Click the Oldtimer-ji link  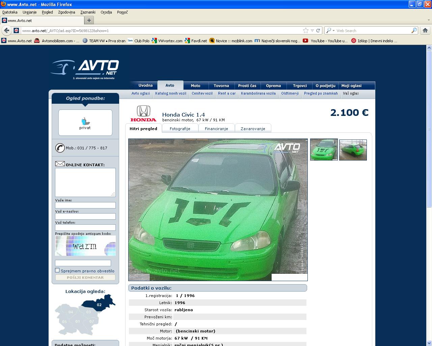(290, 93)
